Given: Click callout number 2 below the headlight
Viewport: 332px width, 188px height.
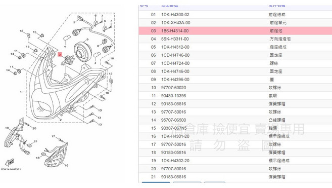Looking at the screenshot, I should (x=61, y=120).
